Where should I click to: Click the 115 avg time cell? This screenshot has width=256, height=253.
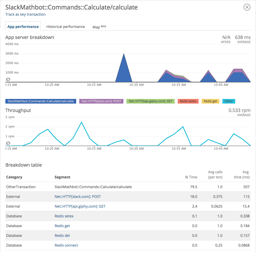(x=246, y=197)
